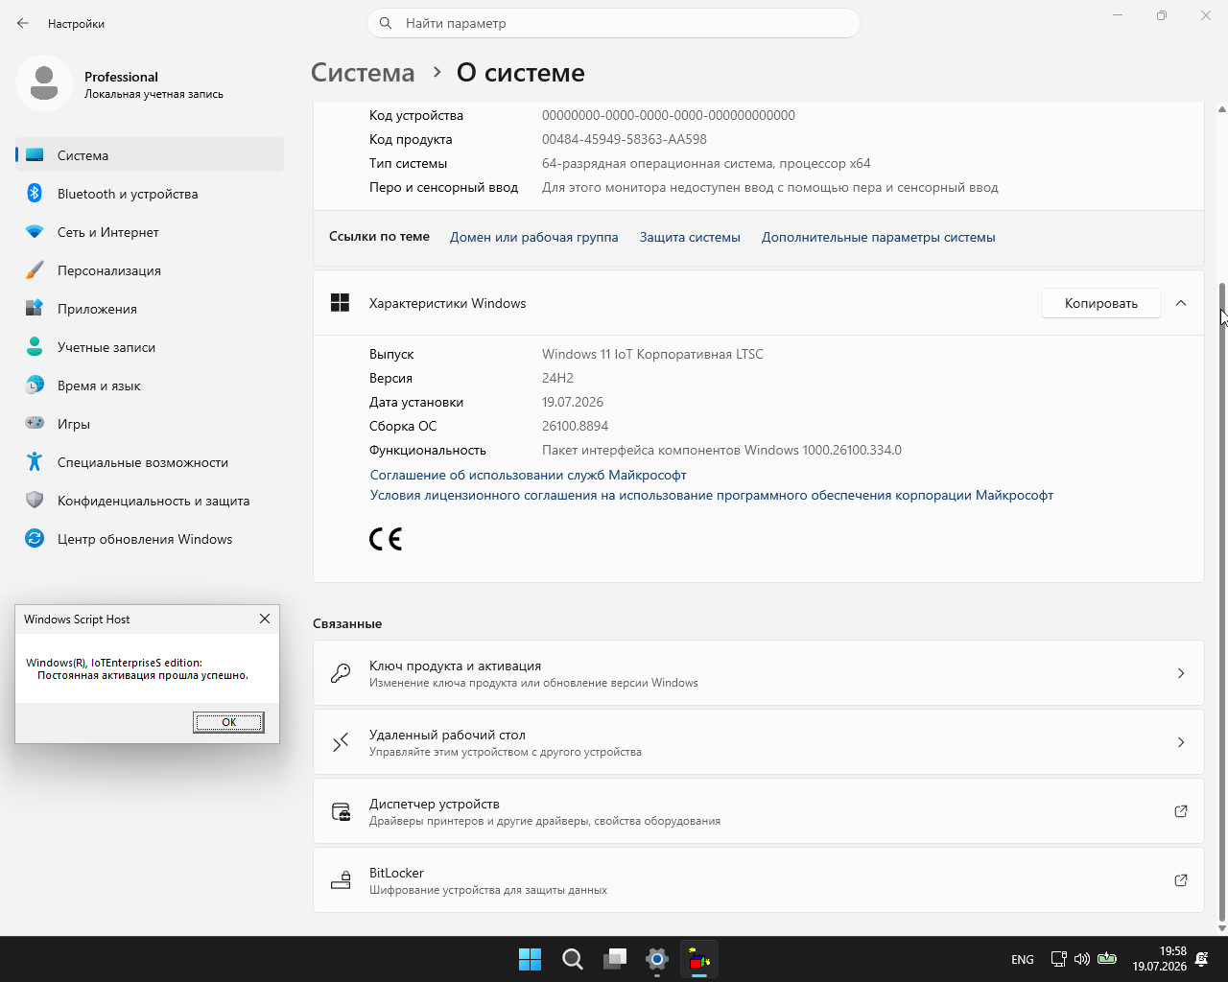
Task: Collapse the Характеристики Windows section
Action: point(1181,303)
